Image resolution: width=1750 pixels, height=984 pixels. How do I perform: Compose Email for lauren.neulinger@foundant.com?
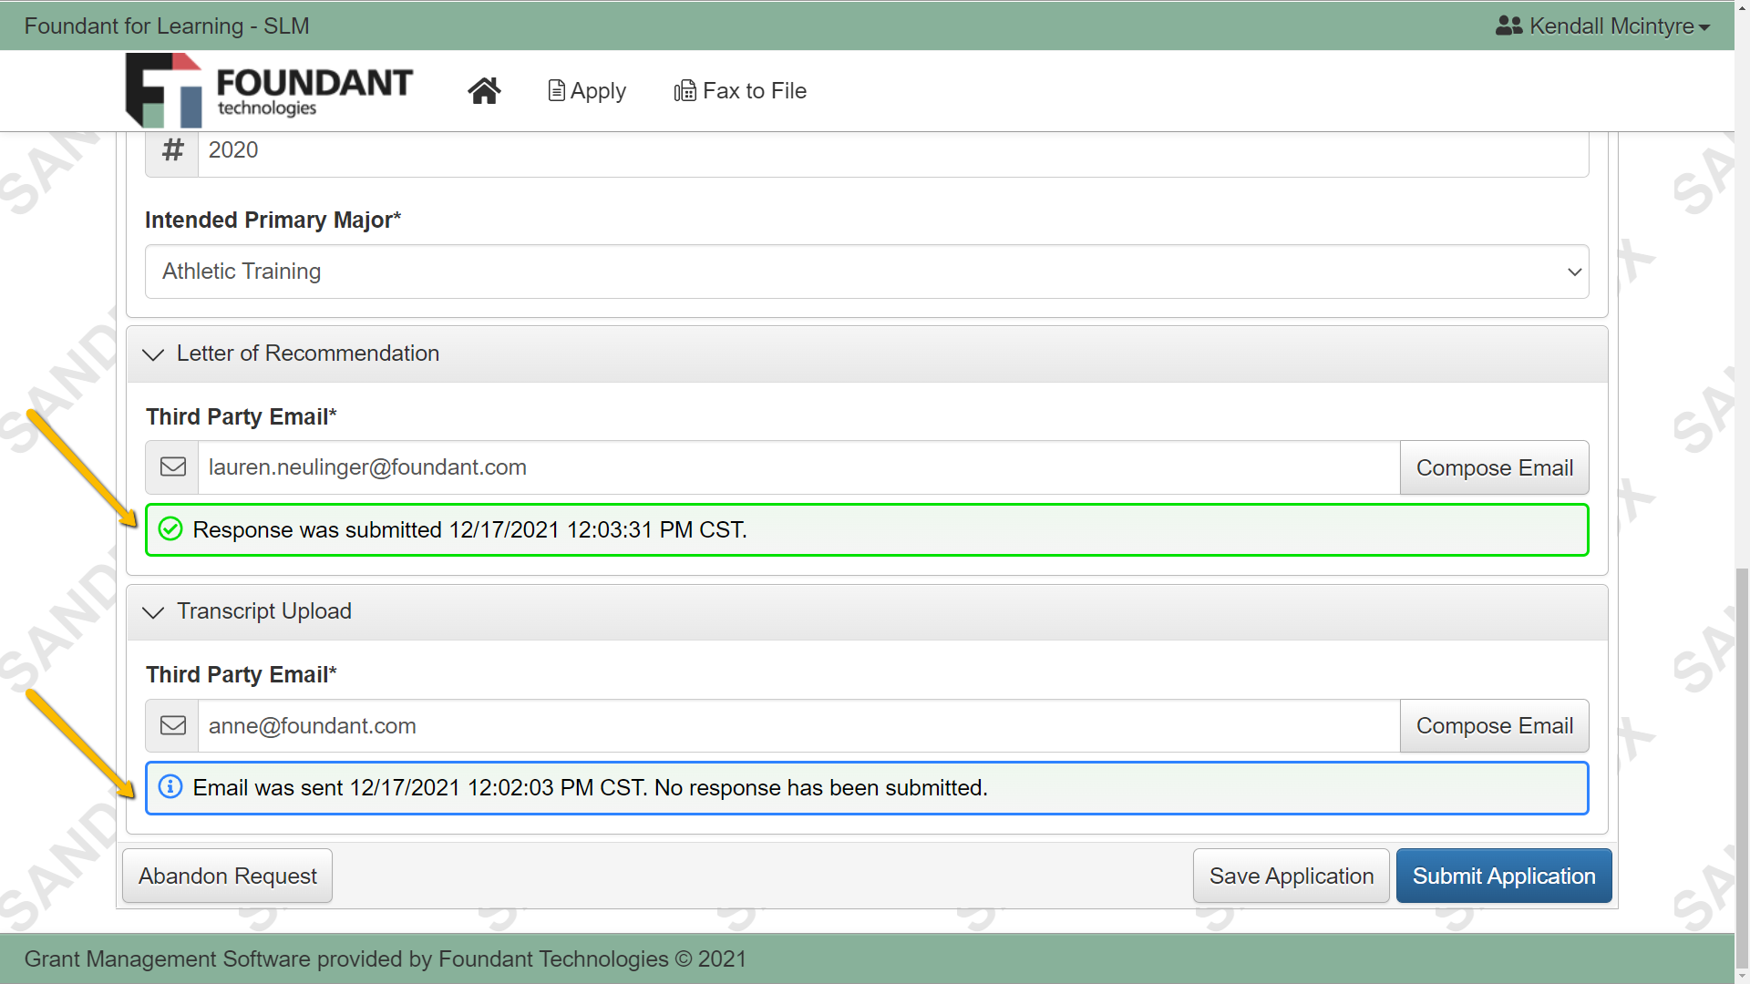tap(1495, 467)
